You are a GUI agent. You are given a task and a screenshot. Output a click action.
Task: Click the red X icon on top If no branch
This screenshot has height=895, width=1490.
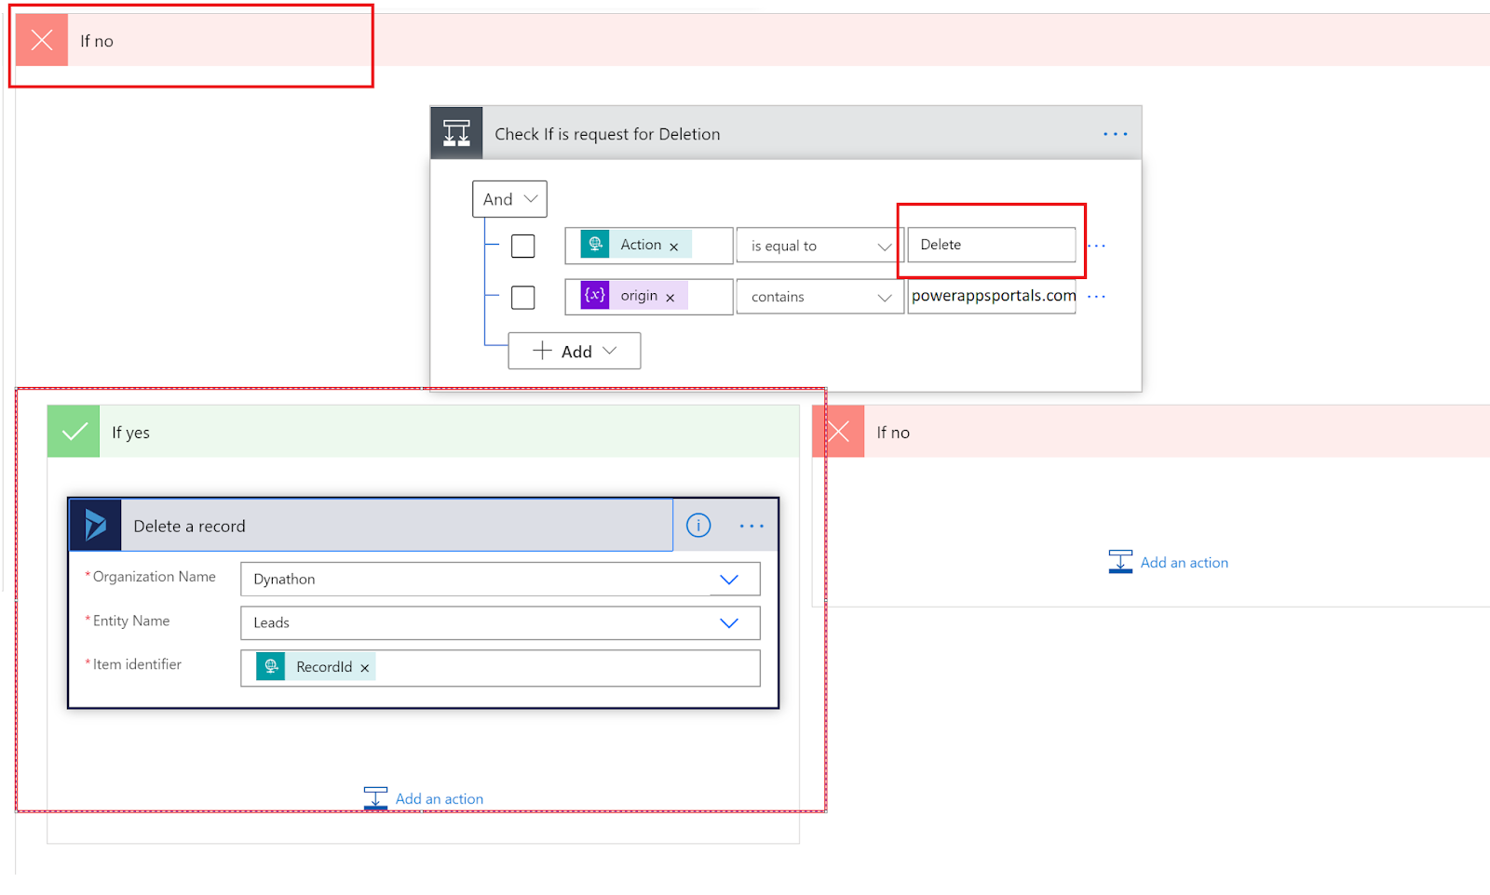point(40,40)
